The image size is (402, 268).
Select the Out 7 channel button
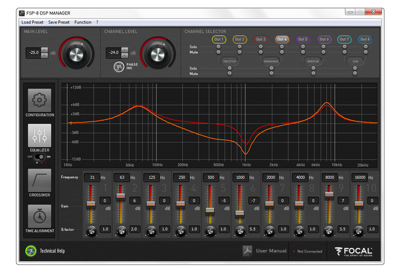(344, 39)
